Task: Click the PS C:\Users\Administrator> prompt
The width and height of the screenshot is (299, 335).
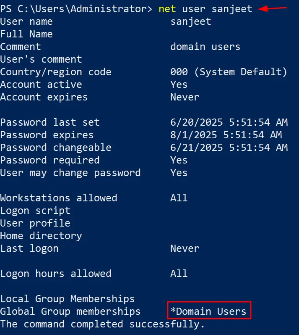Action: (x=76, y=9)
